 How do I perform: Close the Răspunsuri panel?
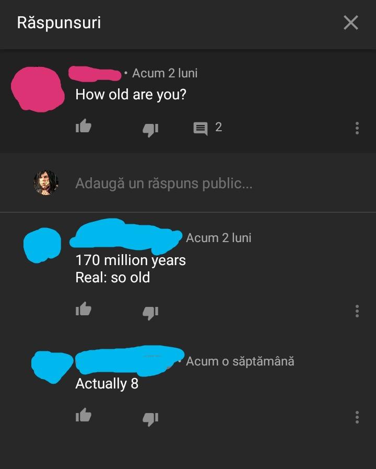(x=351, y=22)
